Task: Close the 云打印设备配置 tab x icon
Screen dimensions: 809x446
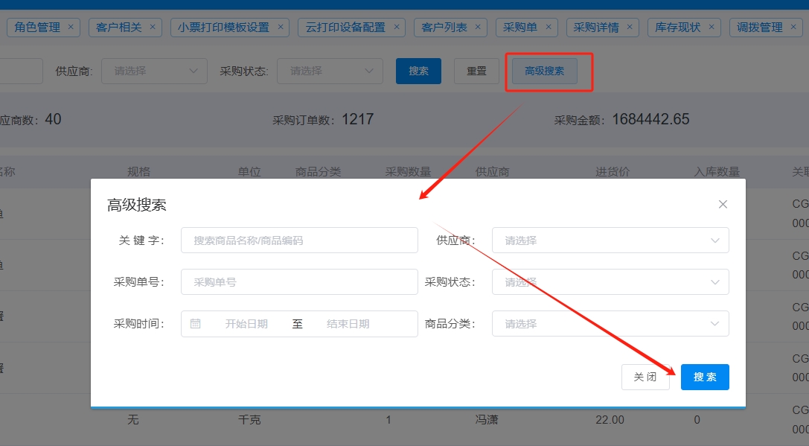Action: (x=397, y=27)
